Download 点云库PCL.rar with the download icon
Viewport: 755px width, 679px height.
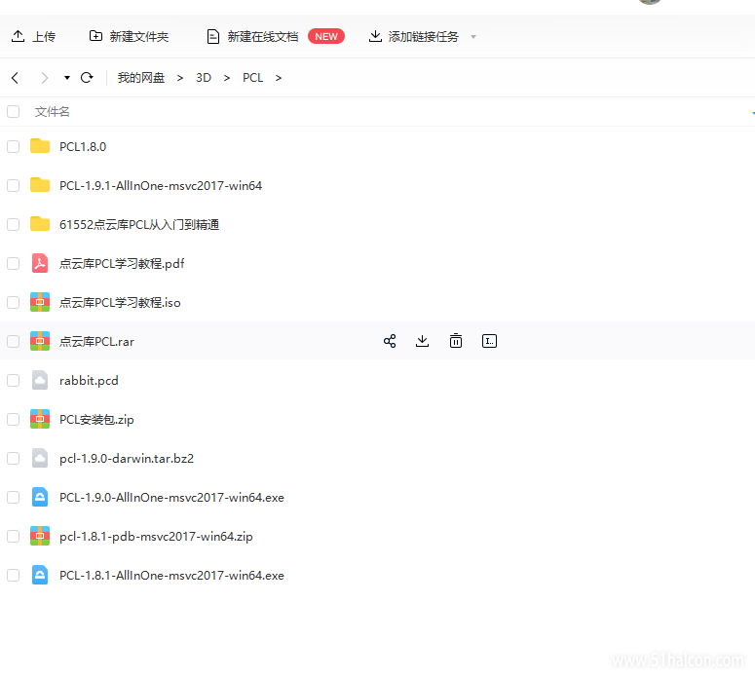(422, 341)
